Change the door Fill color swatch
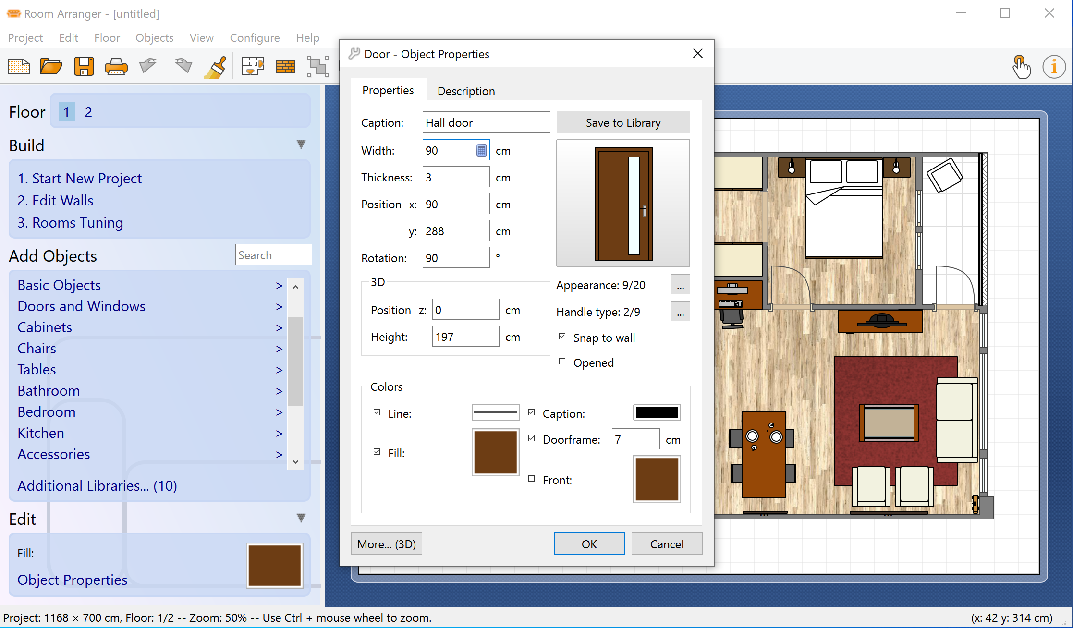Image resolution: width=1073 pixels, height=628 pixels. pyautogui.click(x=495, y=452)
